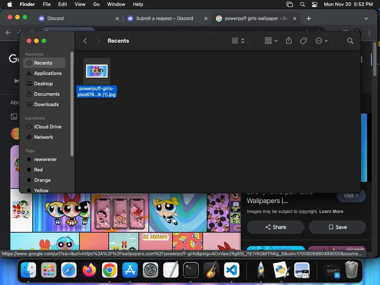Image resolution: width=380 pixels, height=285 pixels.
Task: Click Finder back chevron
Action: (85, 41)
